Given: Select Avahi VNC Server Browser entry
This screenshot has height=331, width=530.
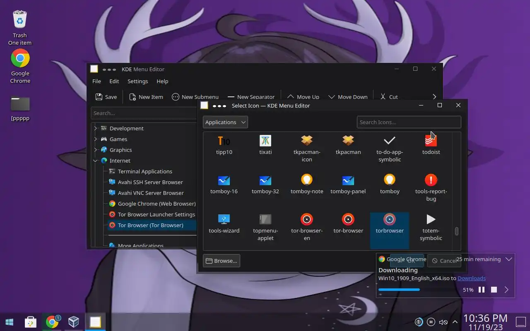Looking at the screenshot, I should pos(151,193).
